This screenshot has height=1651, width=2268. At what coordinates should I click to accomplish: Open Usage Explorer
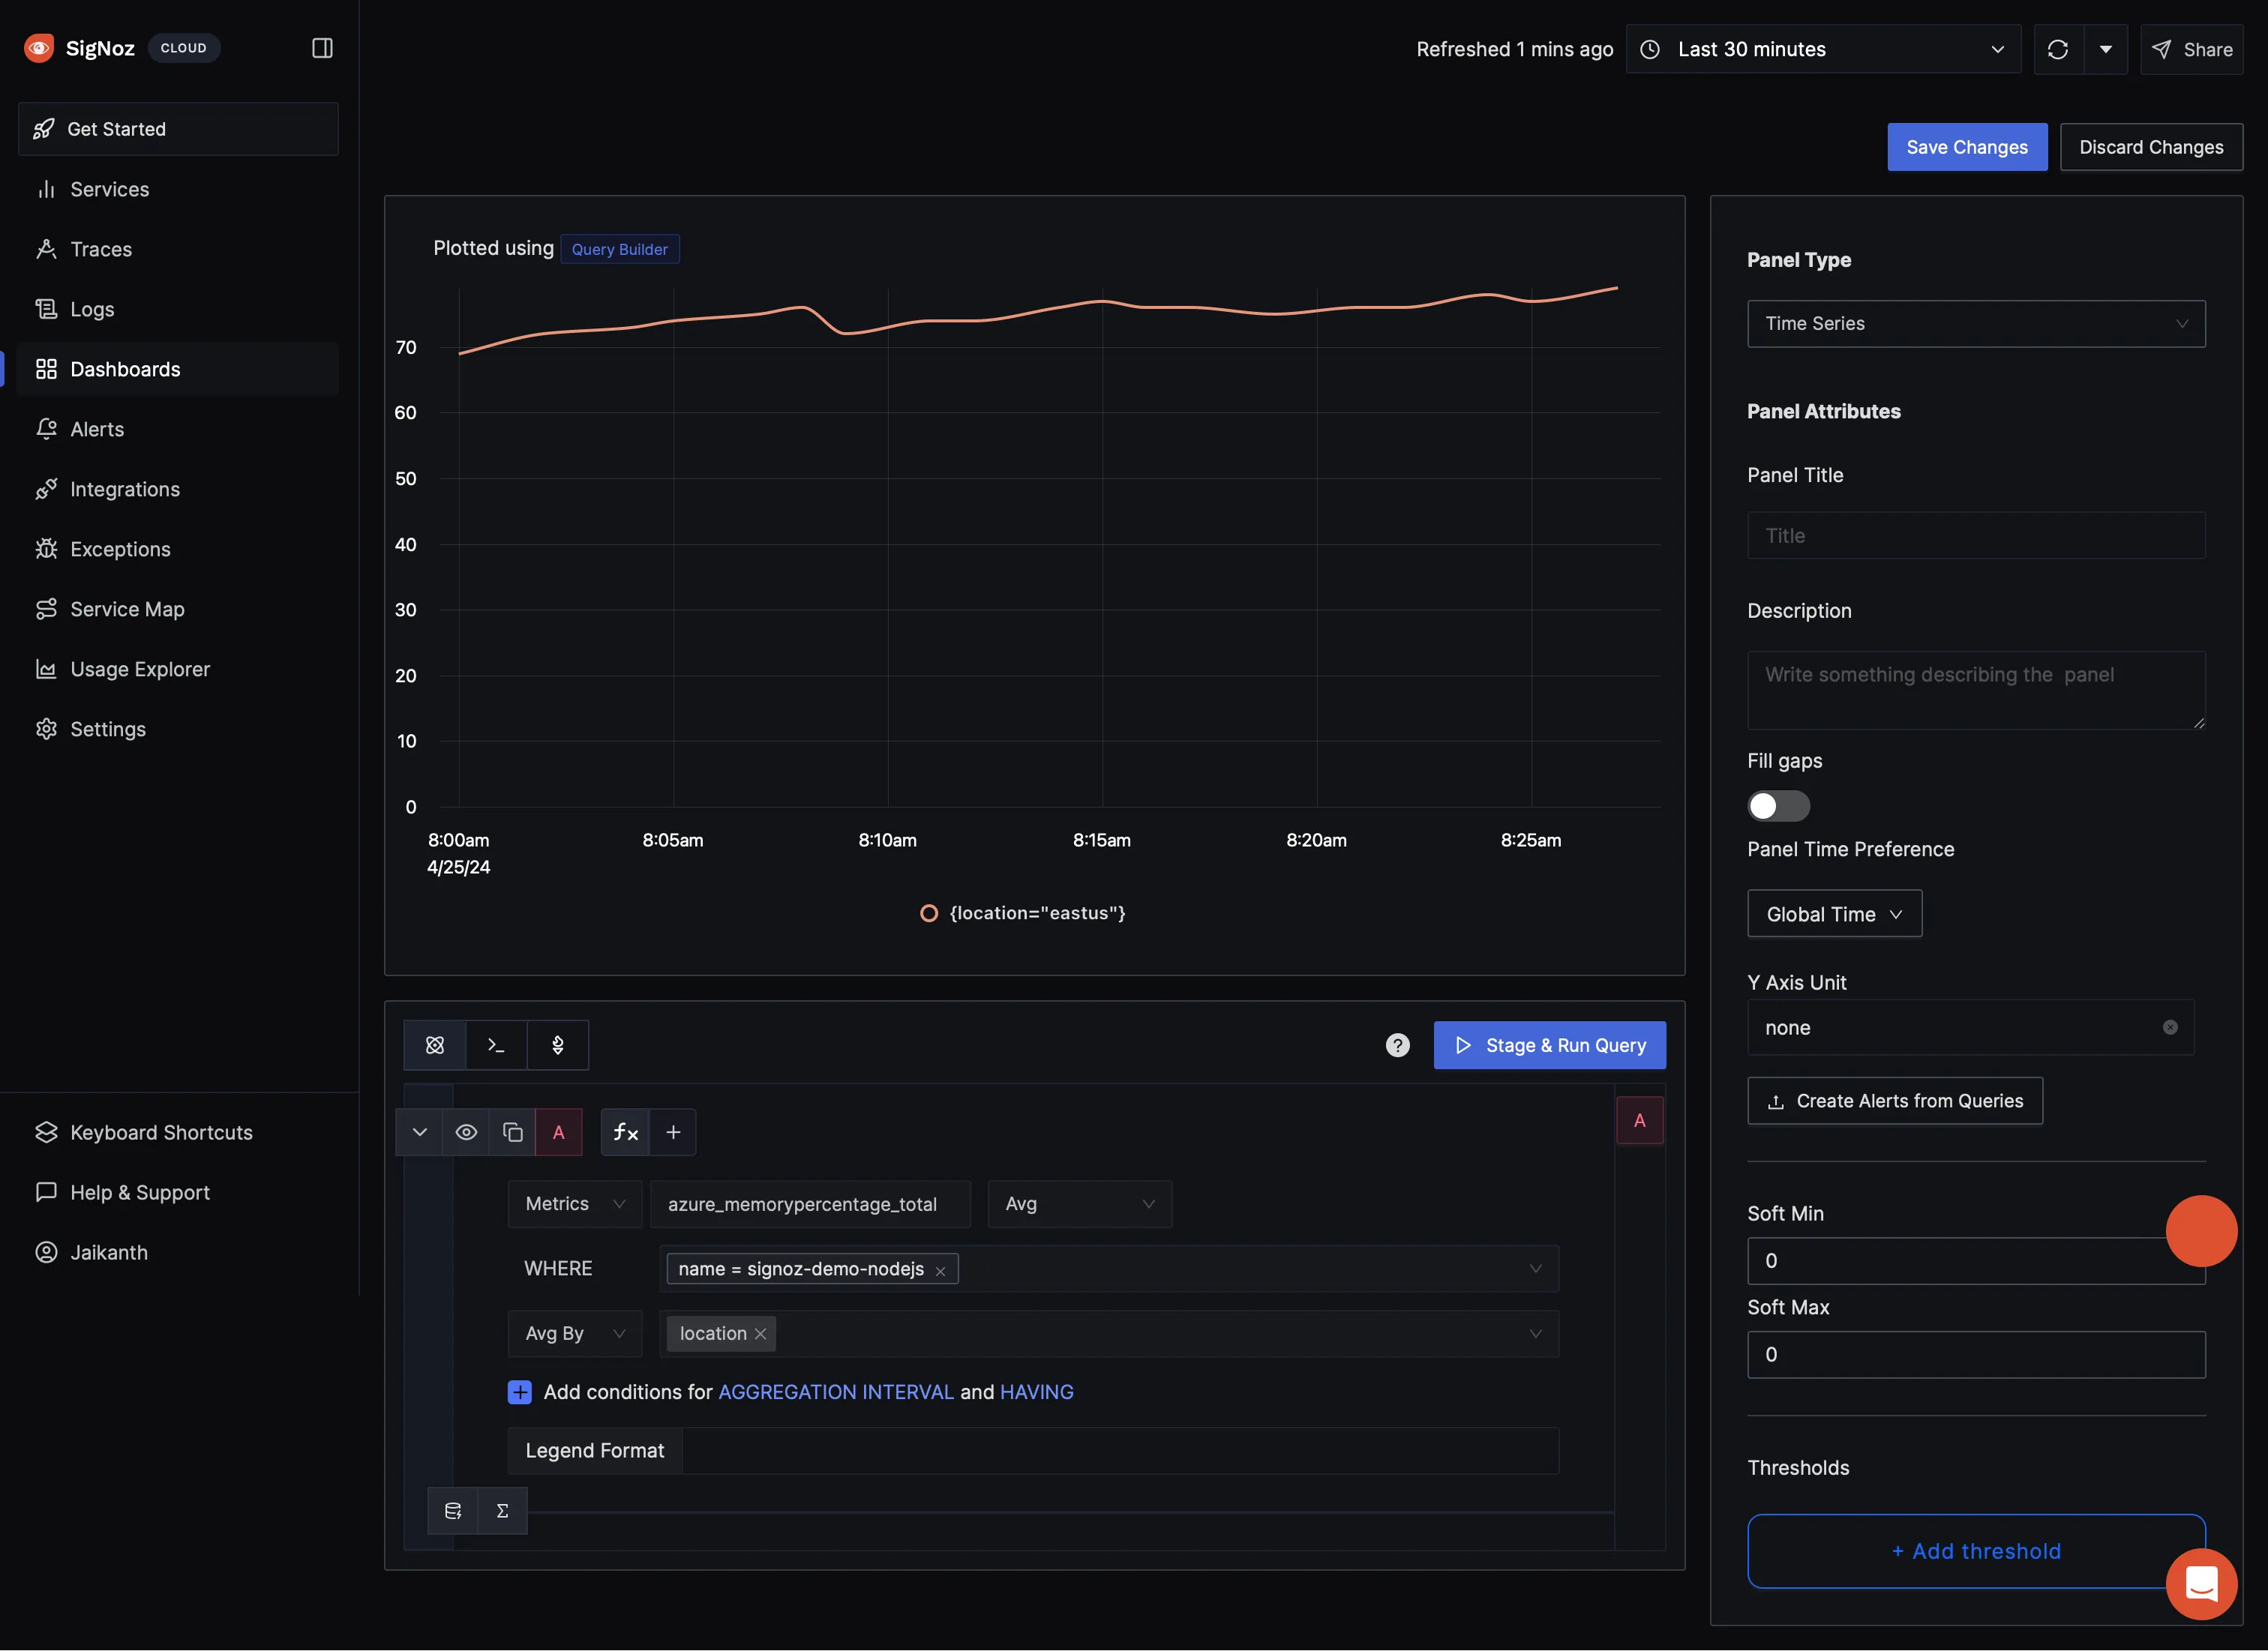coord(178,669)
